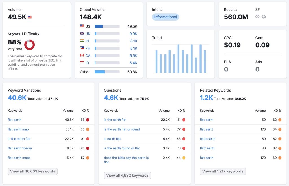Open the 4.6K questions count
The image size is (289, 186).
tap(111, 98)
